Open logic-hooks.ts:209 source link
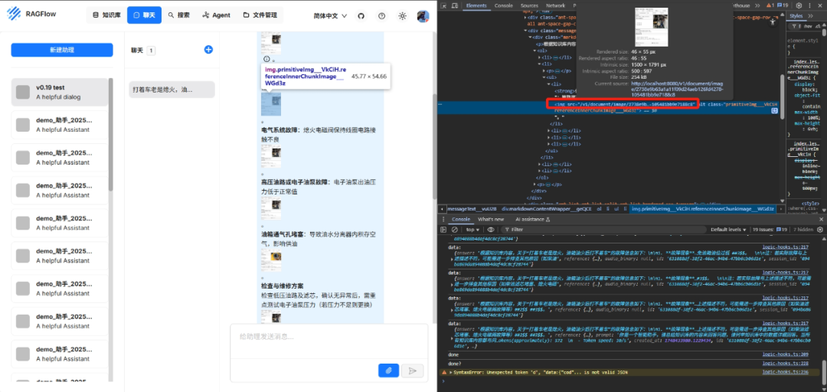The width and height of the screenshot is (827, 392). point(786,354)
